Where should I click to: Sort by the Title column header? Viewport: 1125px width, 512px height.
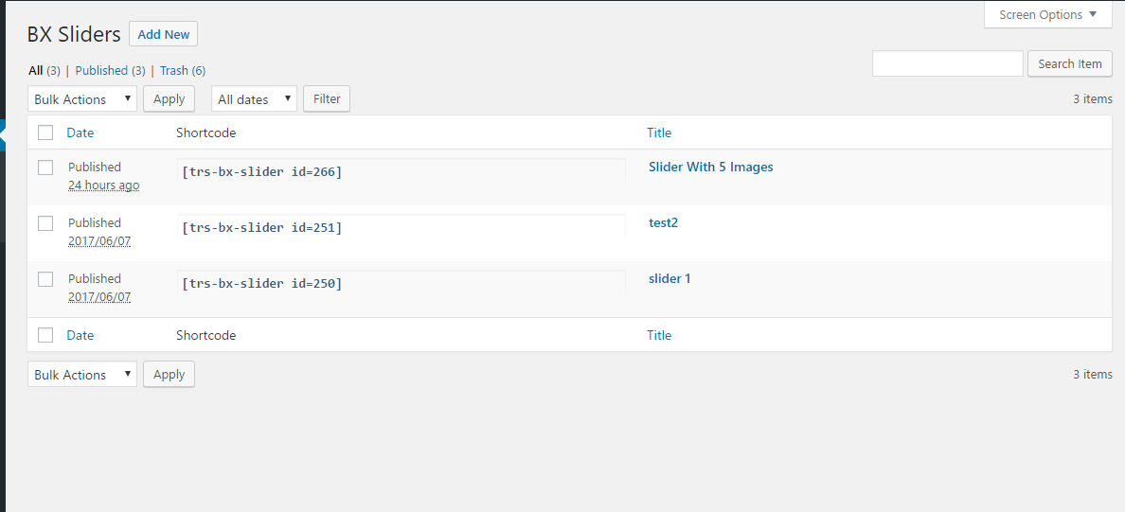pos(659,132)
